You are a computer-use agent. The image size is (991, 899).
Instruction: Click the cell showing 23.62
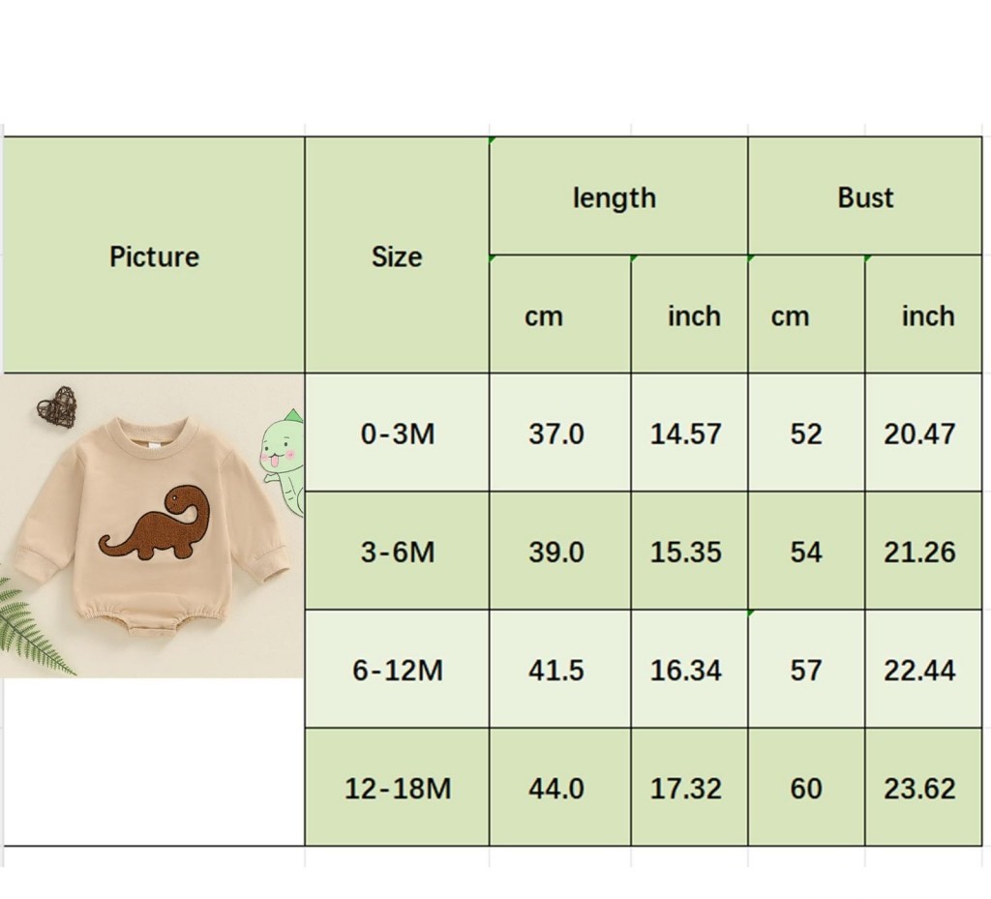(919, 789)
